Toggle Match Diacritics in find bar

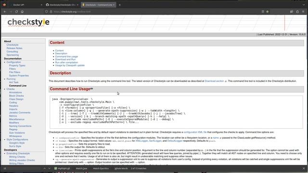(101, 168)
